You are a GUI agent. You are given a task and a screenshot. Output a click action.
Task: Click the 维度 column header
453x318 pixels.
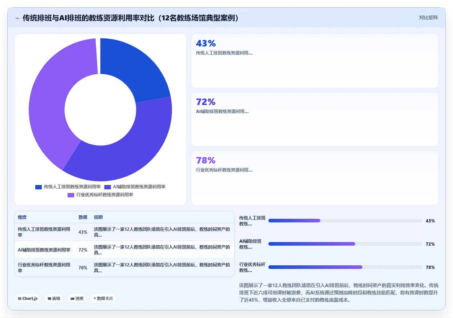coord(22,217)
